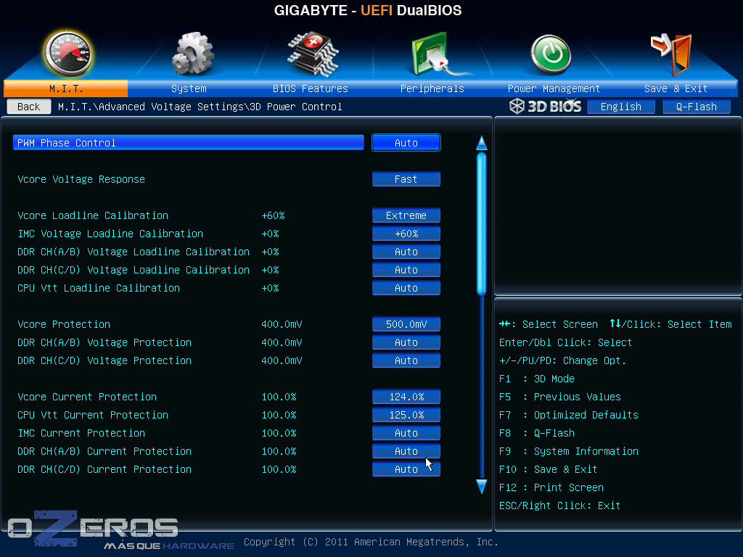Open PWM Phase Control Auto dropdown
This screenshot has height=557, width=743.
point(406,143)
